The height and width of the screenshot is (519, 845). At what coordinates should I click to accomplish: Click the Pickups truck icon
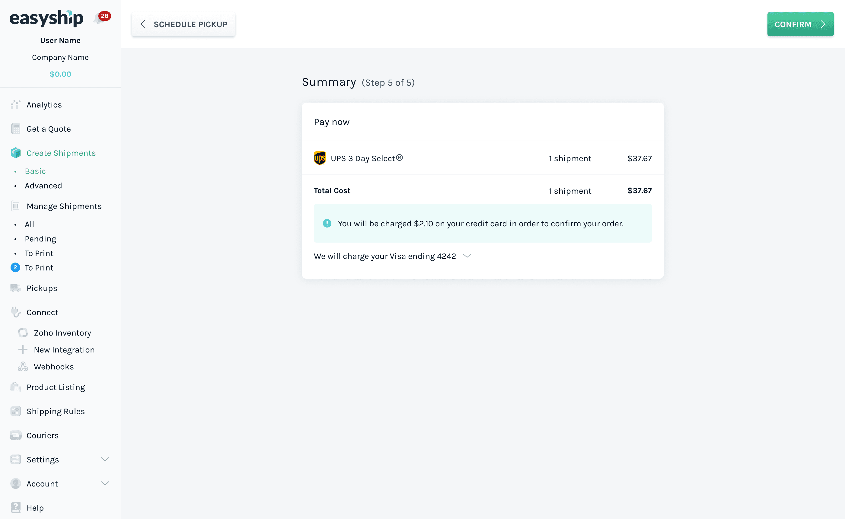(15, 288)
